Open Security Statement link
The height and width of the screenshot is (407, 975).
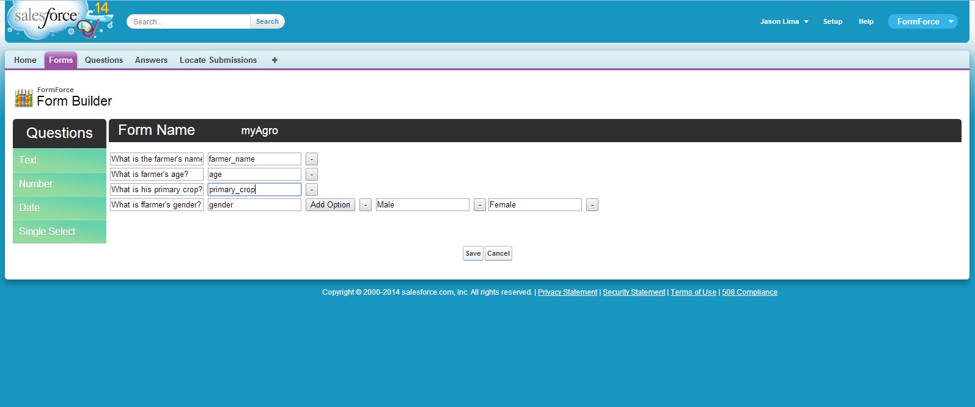[634, 292]
